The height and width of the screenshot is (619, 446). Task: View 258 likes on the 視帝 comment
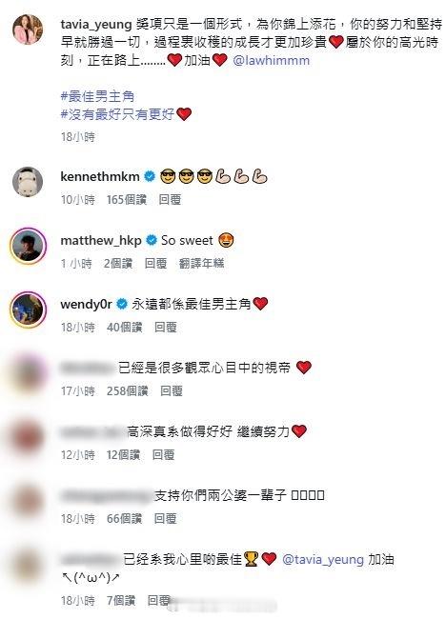pos(127,391)
